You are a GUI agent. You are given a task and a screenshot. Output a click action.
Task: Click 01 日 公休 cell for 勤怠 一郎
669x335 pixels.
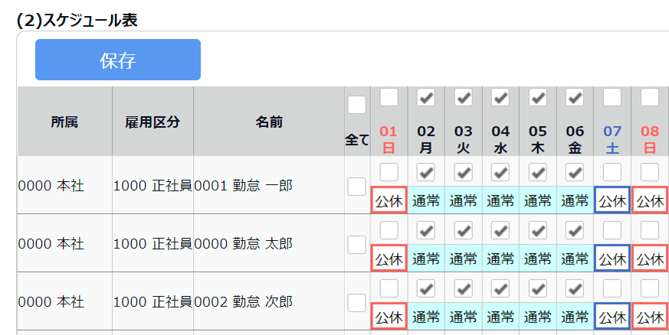tap(389, 200)
